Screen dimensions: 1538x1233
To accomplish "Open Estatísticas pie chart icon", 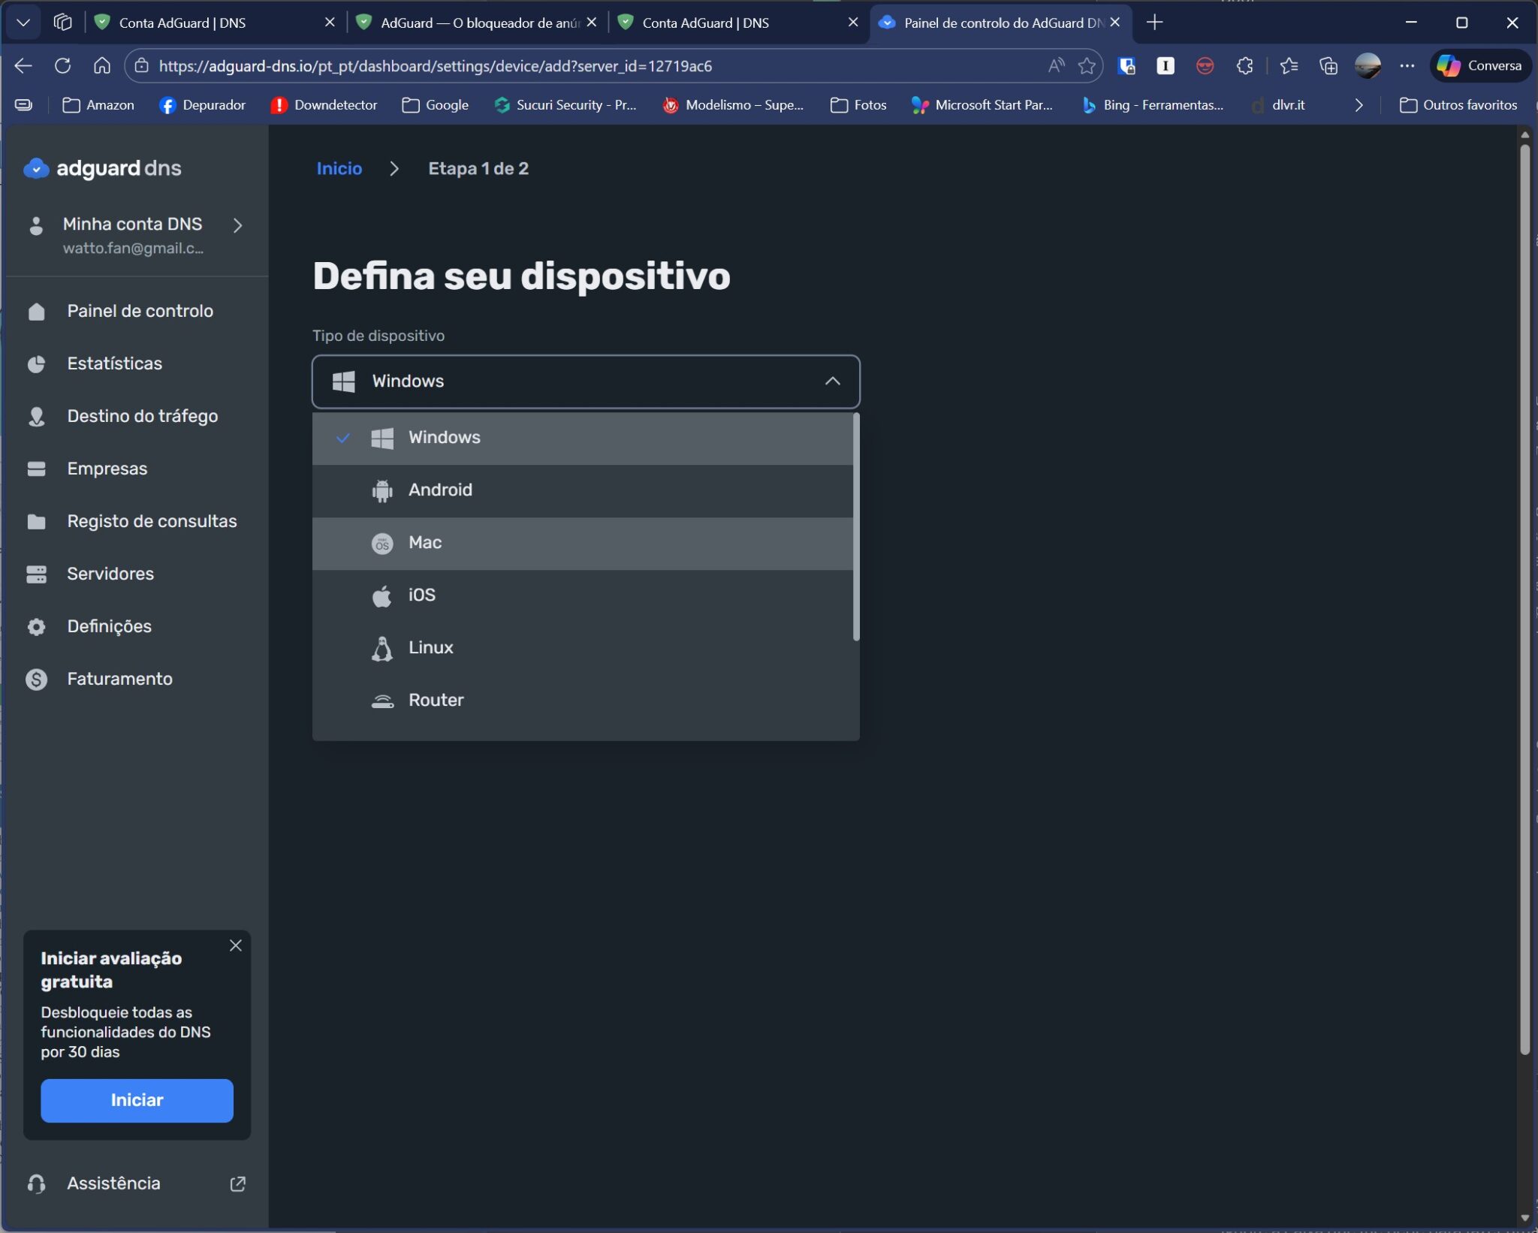I will click(x=36, y=364).
